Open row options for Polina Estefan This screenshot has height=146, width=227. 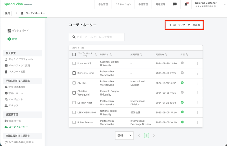[x=198, y=122]
